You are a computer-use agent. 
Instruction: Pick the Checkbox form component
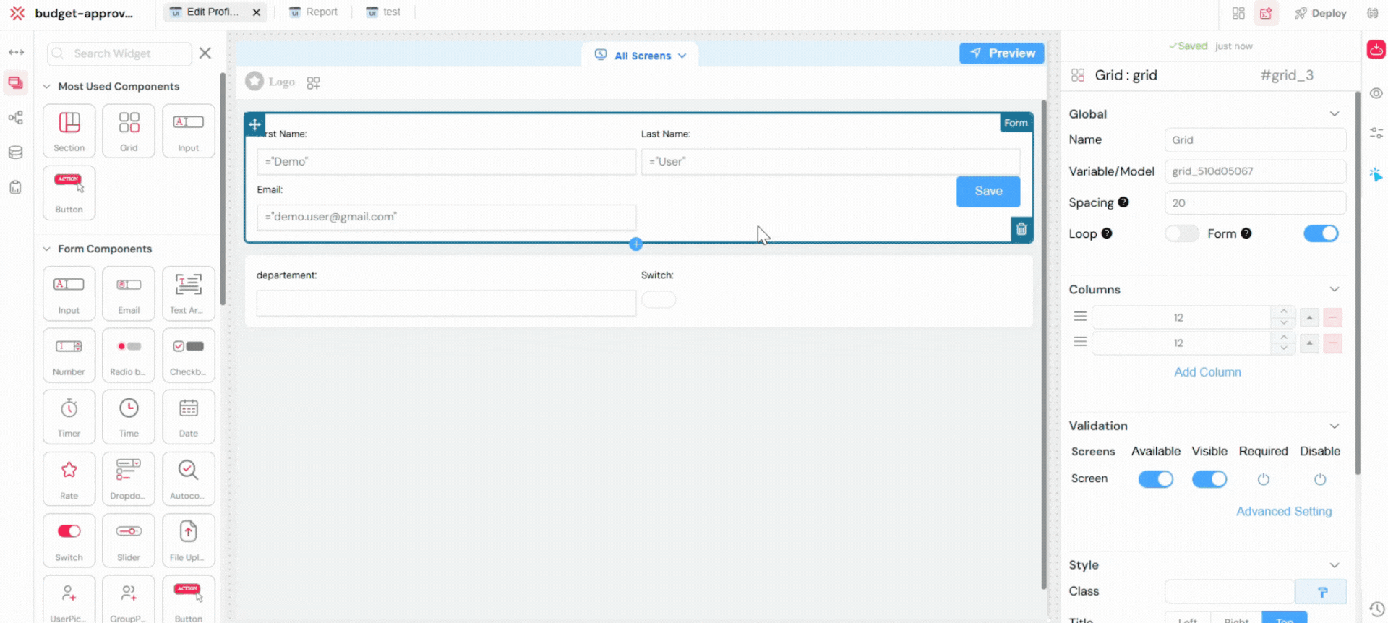point(188,355)
